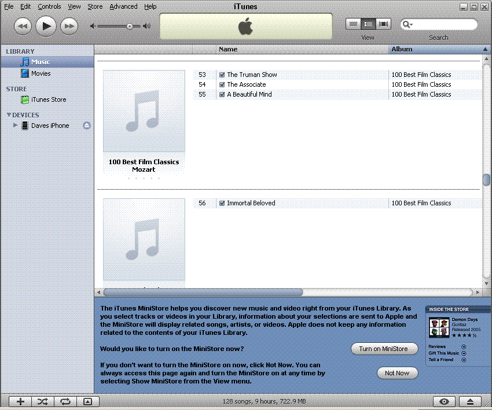Set max volume via loud speaker icon
Screen dimensions: 492x410
tap(146, 26)
